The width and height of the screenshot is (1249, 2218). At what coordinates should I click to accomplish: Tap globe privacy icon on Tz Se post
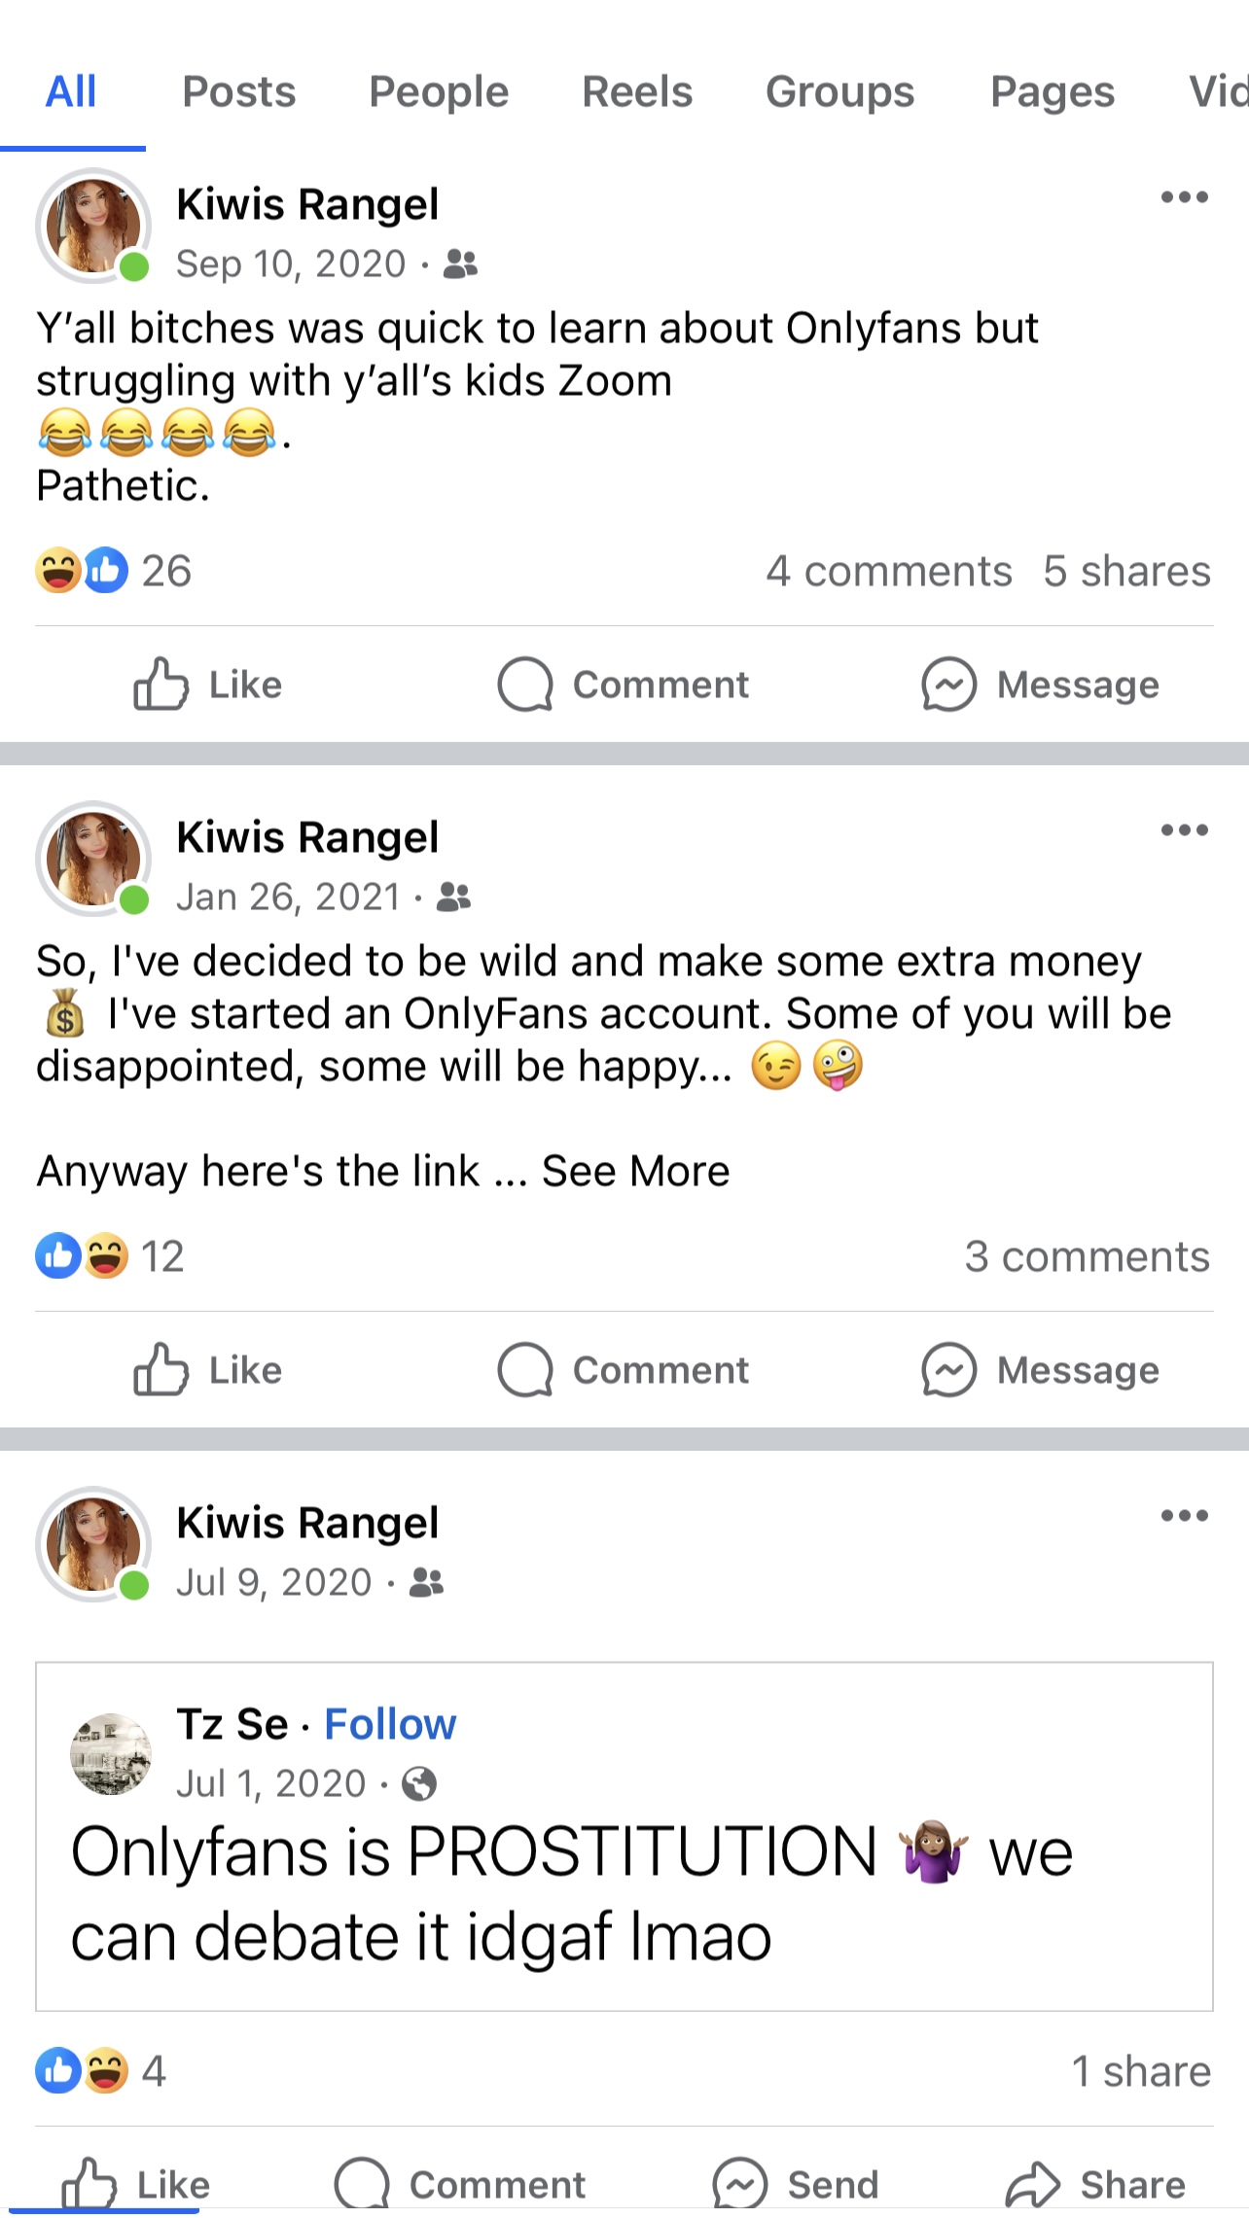click(x=419, y=1784)
